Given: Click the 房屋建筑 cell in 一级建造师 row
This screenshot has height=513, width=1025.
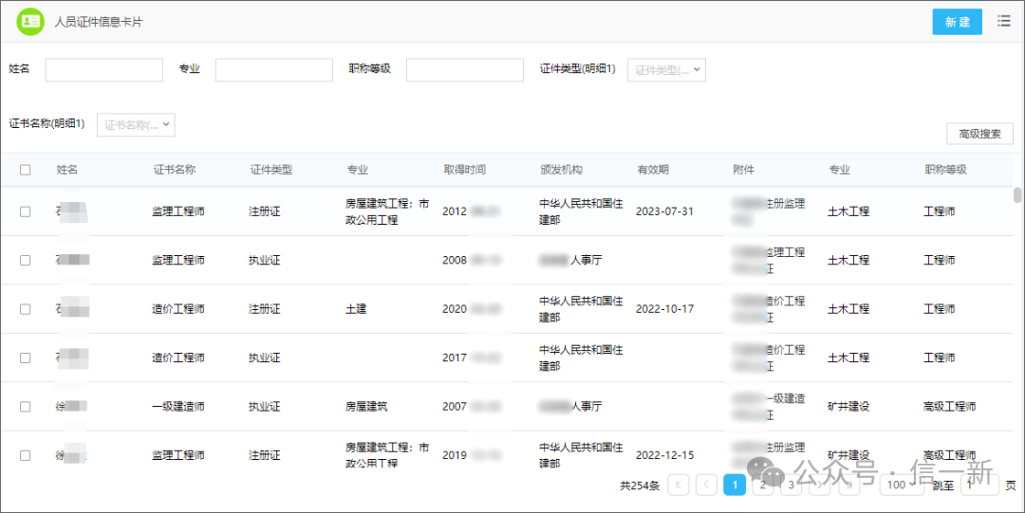Looking at the screenshot, I should (366, 407).
